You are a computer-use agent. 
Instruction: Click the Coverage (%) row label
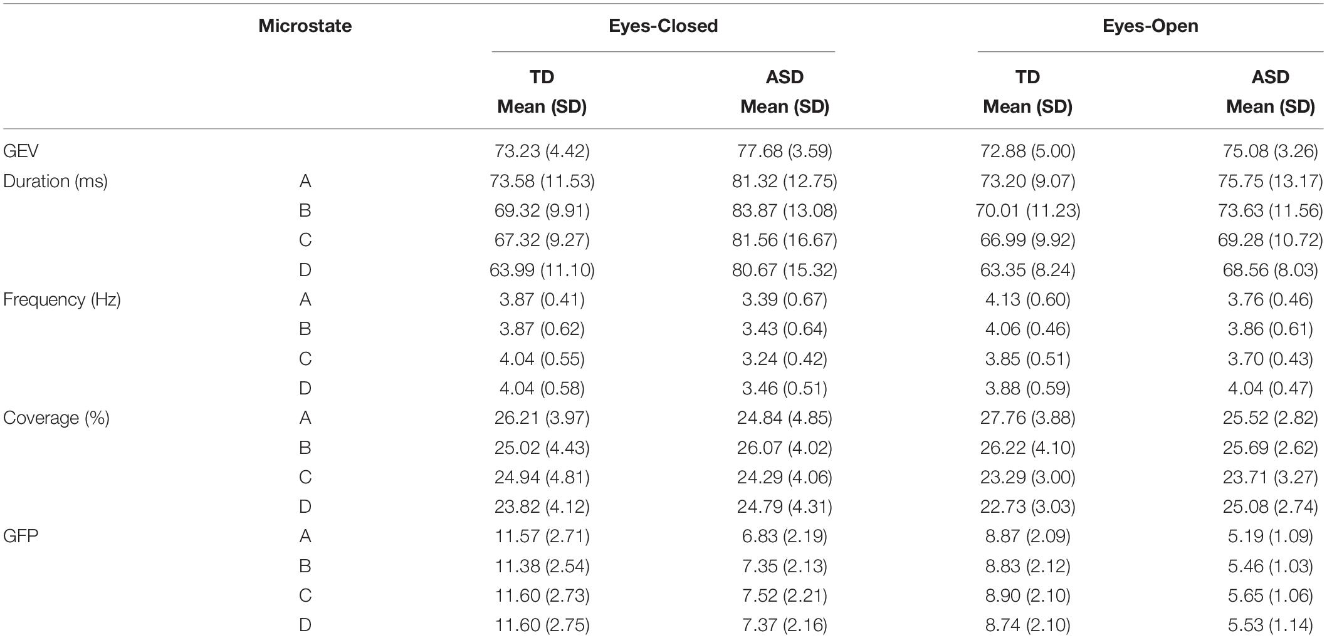[56, 418]
